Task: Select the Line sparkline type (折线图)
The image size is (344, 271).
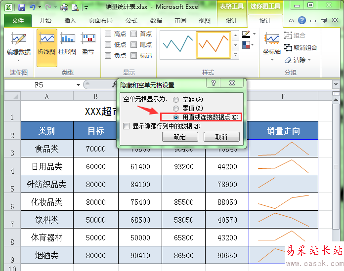Action: coord(47,47)
